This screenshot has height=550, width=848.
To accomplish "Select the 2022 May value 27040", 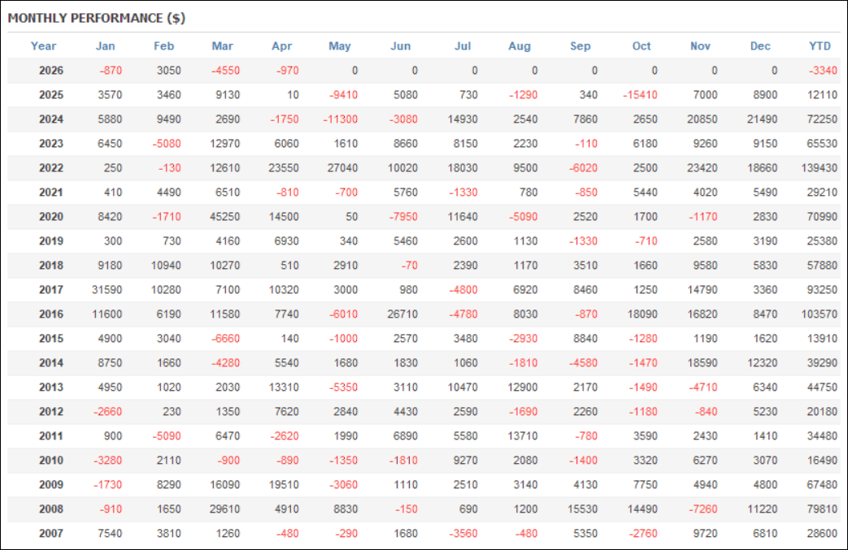I will point(342,168).
